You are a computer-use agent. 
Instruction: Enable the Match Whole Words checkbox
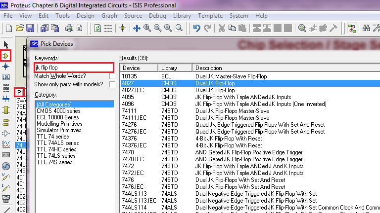coord(112,76)
